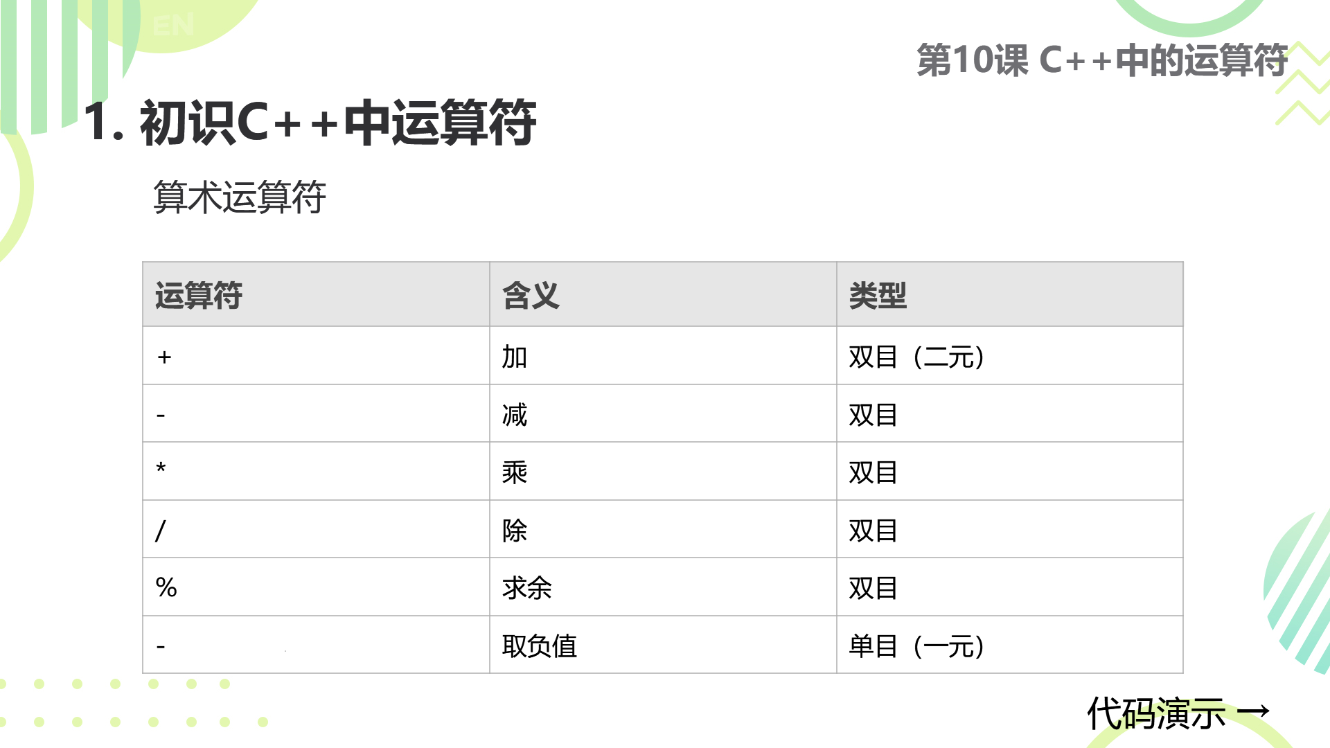Select the 求余 meaning cell
The height and width of the screenshot is (748, 1330).
pos(663,587)
